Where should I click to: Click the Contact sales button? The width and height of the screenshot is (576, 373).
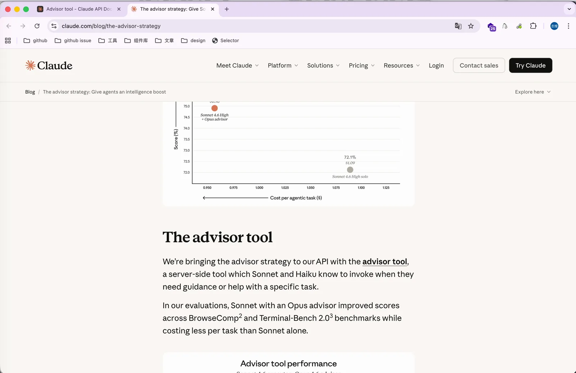tap(479, 66)
